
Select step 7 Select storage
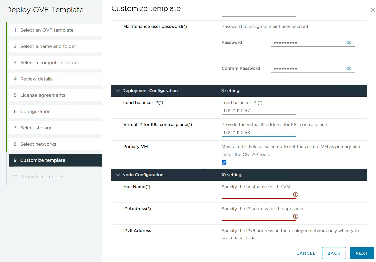click(x=36, y=128)
